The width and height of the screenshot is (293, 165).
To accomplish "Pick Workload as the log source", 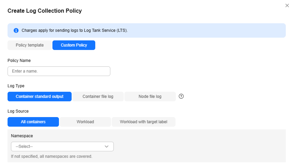I will click(x=85, y=122).
